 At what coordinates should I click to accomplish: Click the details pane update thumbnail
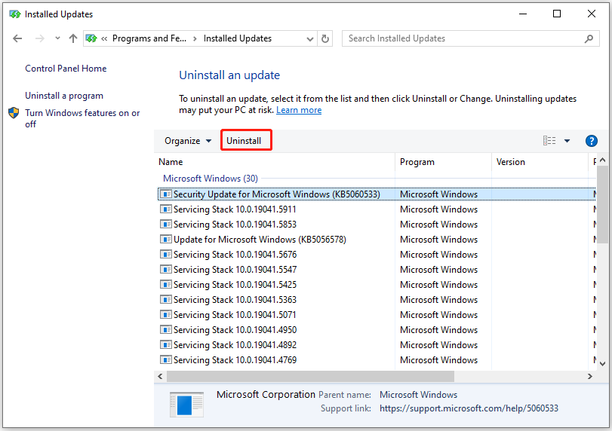click(186, 405)
